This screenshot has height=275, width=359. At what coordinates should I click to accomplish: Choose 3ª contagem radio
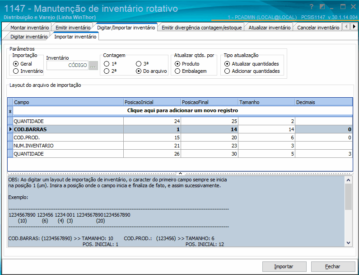pyautogui.click(x=142, y=64)
